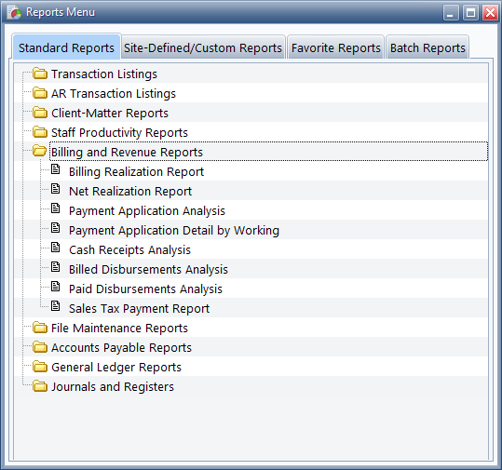502x470 pixels.
Task: Click the Reports Menu title bar app icon
Action: [14, 12]
